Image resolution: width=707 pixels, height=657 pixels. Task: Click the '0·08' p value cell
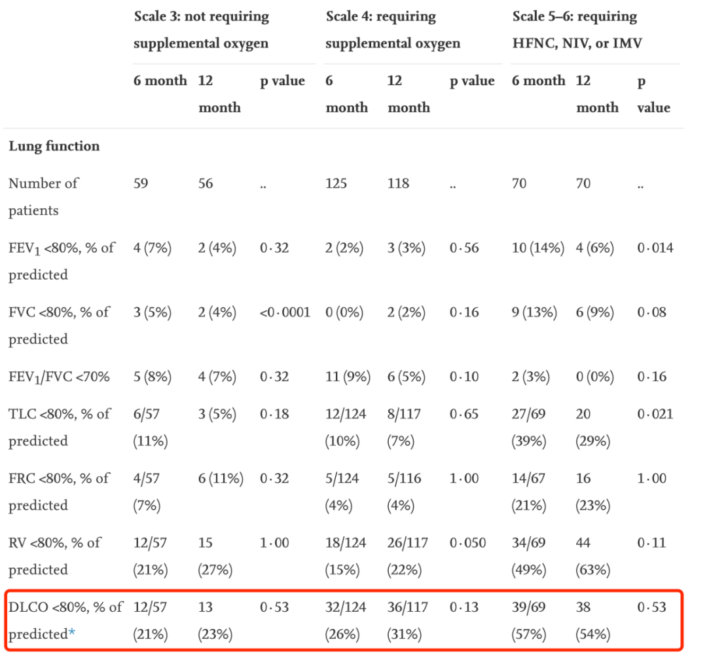pos(651,312)
